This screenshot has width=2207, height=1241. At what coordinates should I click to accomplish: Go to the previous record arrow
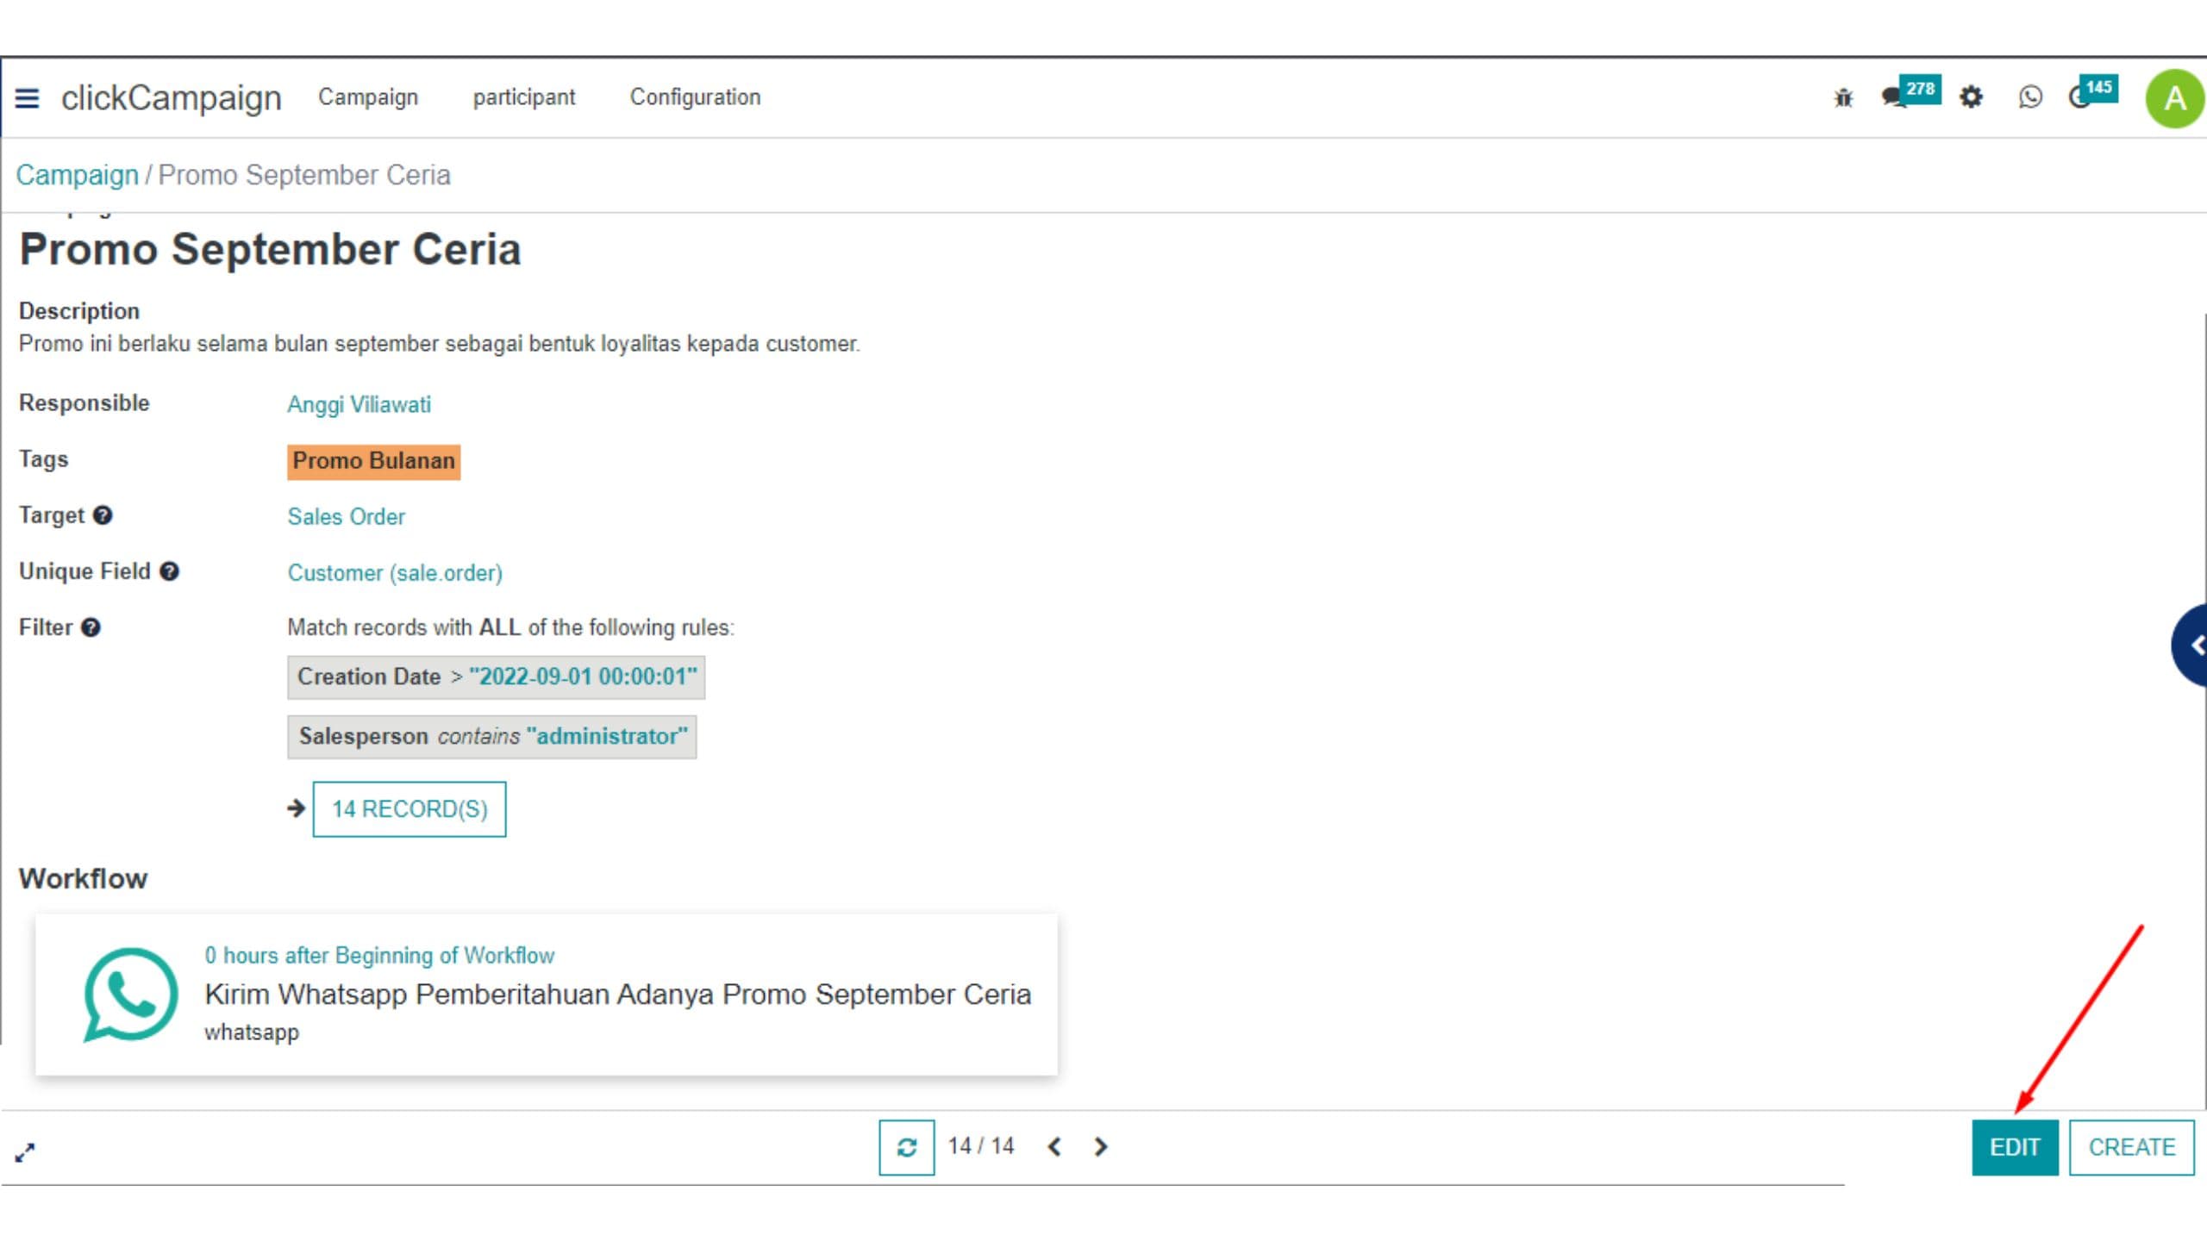[x=1053, y=1146]
